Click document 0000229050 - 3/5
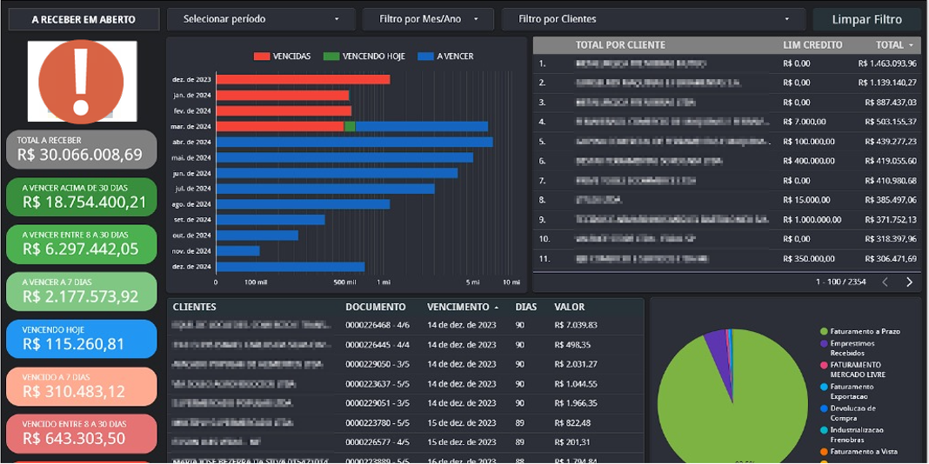The width and height of the screenshot is (929, 464). [379, 364]
